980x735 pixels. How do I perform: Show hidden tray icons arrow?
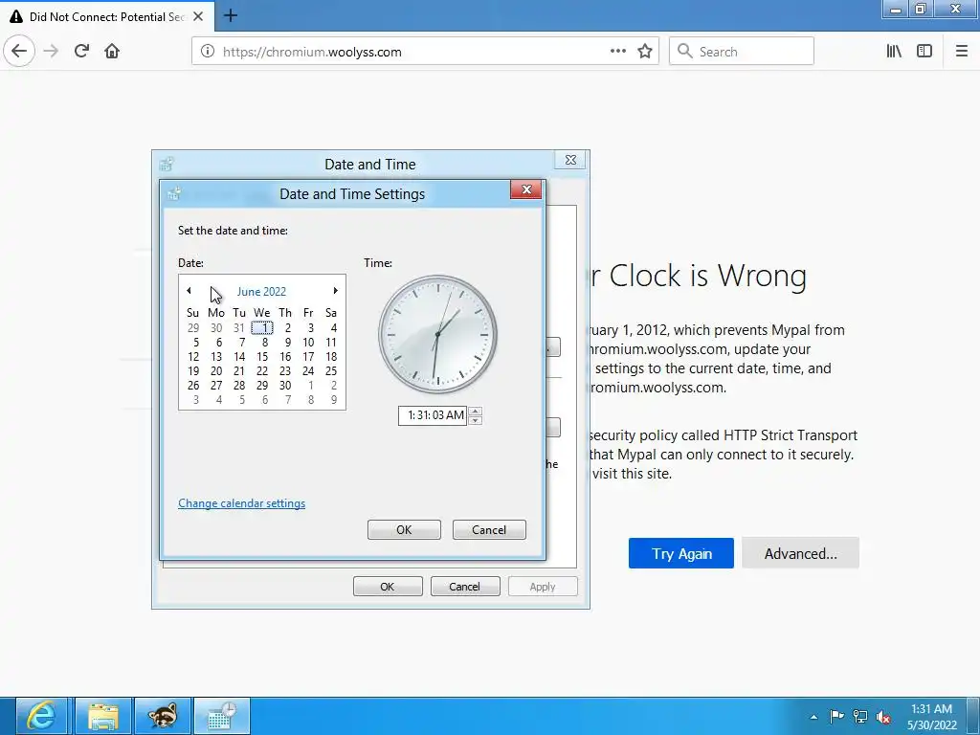coord(813,717)
